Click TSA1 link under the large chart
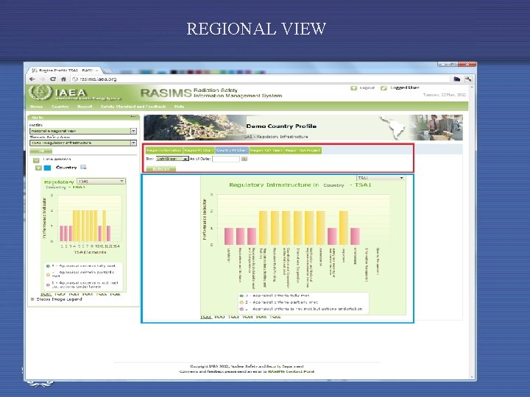530x397 pixels. [206, 317]
